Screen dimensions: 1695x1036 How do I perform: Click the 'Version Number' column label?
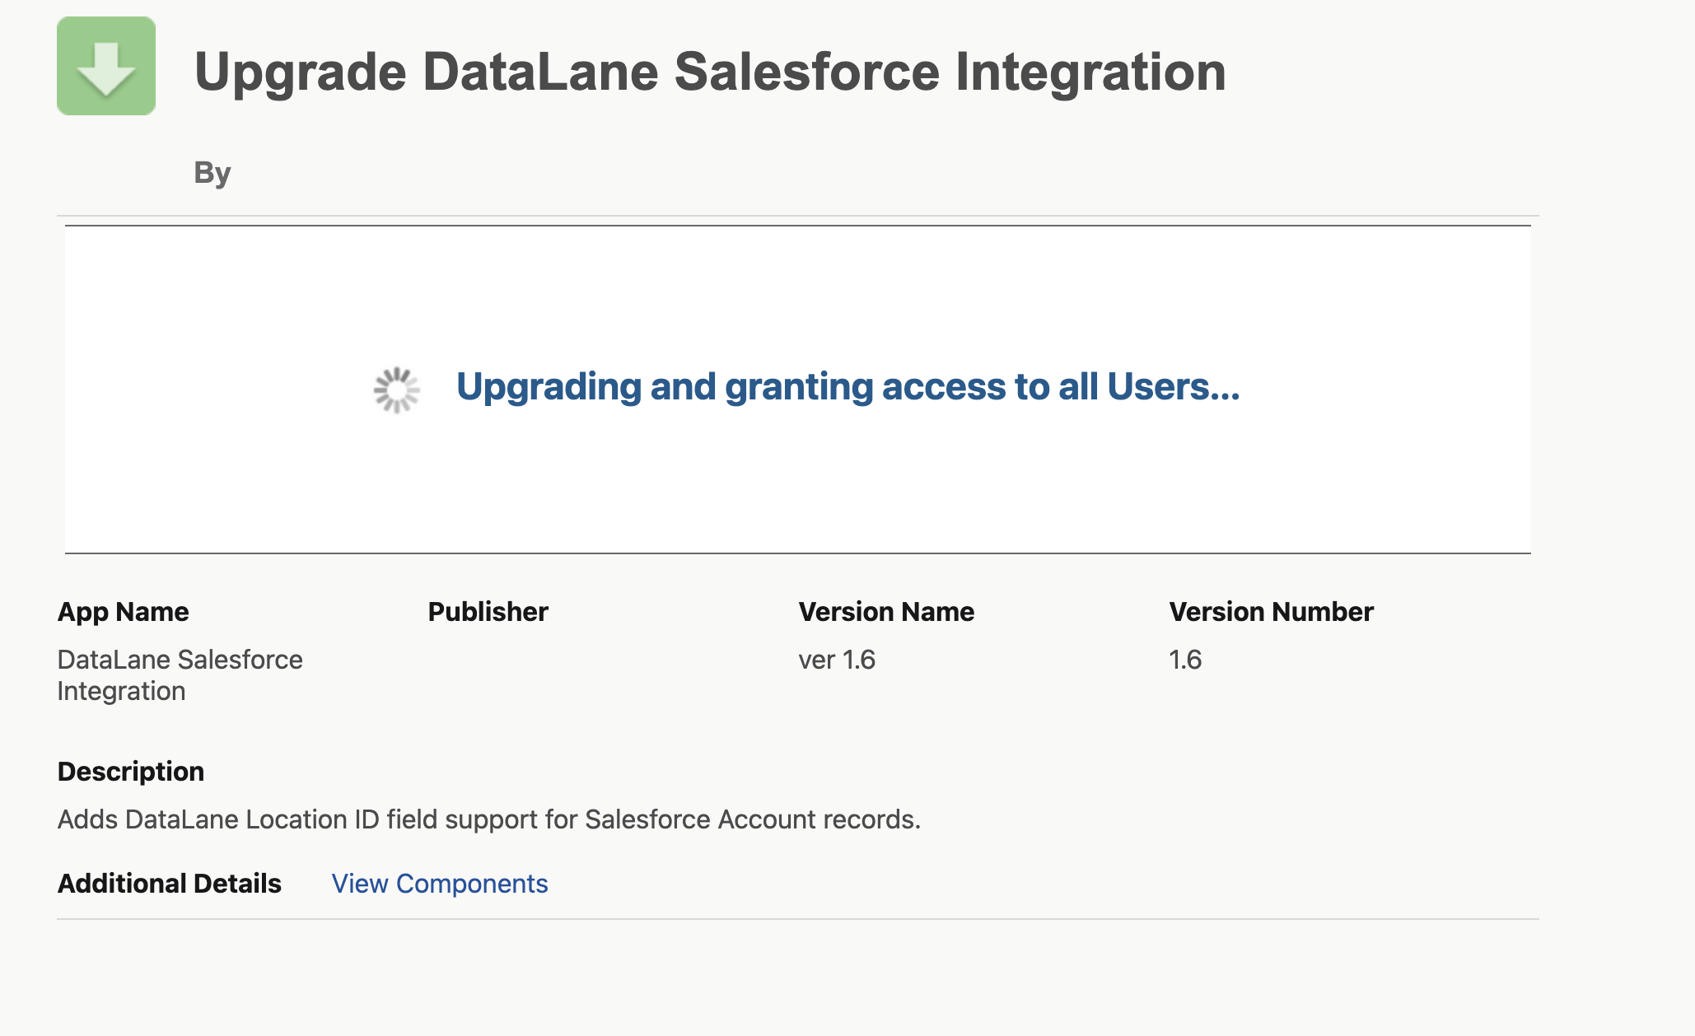coord(1272,612)
